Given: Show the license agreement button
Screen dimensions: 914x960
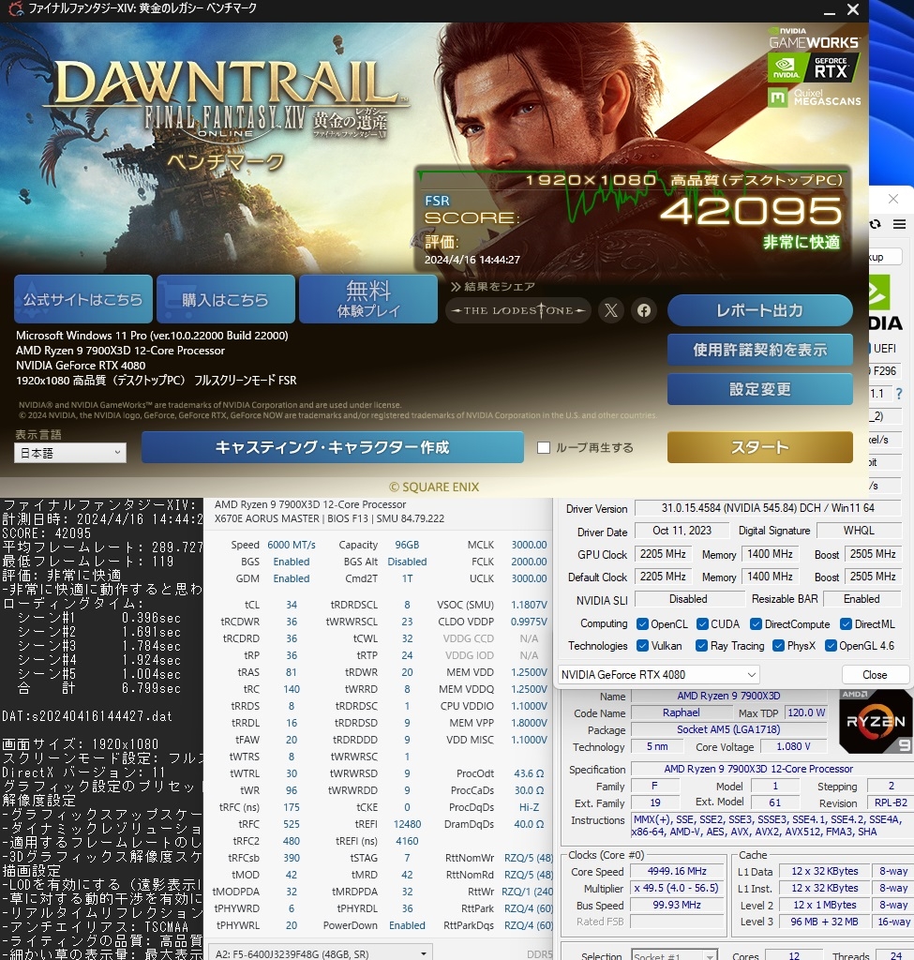Looking at the screenshot, I should [x=759, y=350].
